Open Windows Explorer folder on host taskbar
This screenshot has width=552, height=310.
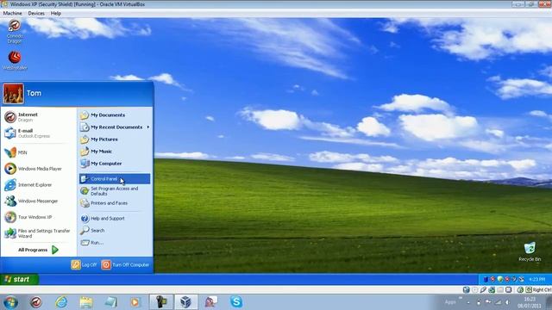(x=86, y=302)
